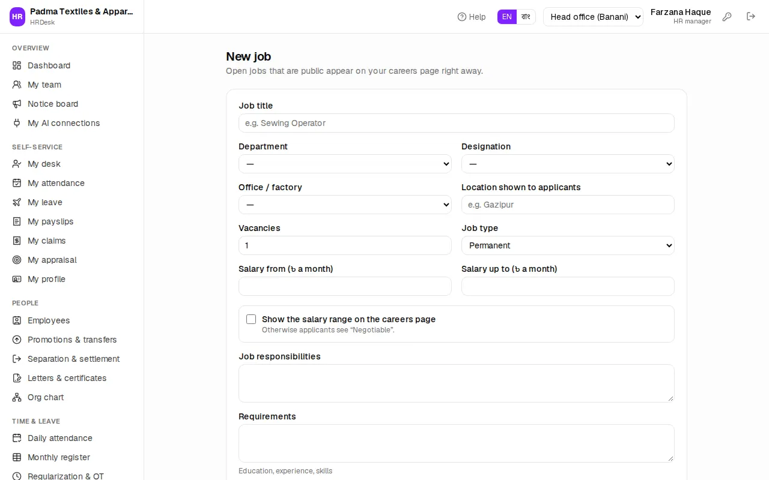The image size is (769, 480).
Task: Open My desk page
Action: [72, 164]
